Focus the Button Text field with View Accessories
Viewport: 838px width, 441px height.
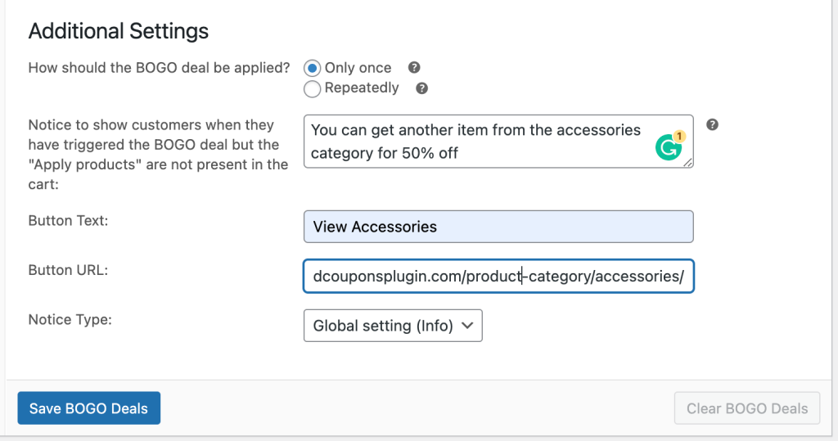click(x=498, y=227)
